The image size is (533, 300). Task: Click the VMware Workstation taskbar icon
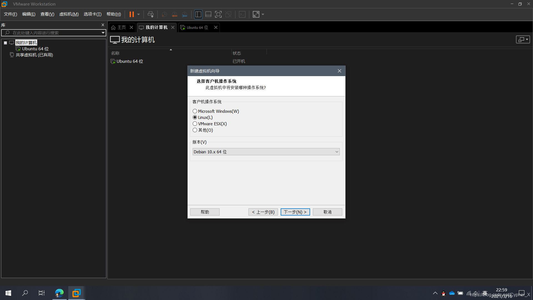pyautogui.click(x=76, y=293)
